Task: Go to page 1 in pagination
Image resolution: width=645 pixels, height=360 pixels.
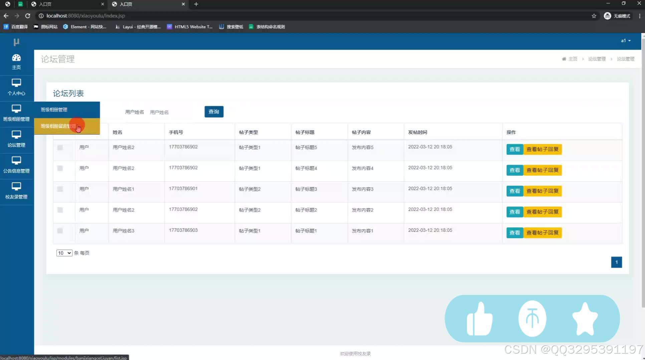Action: 616,262
